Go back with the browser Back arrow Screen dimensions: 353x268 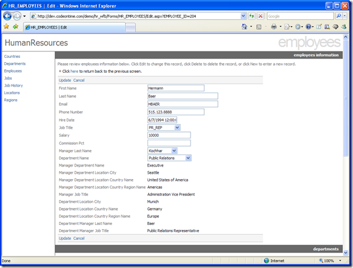pyautogui.click(x=7, y=16)
